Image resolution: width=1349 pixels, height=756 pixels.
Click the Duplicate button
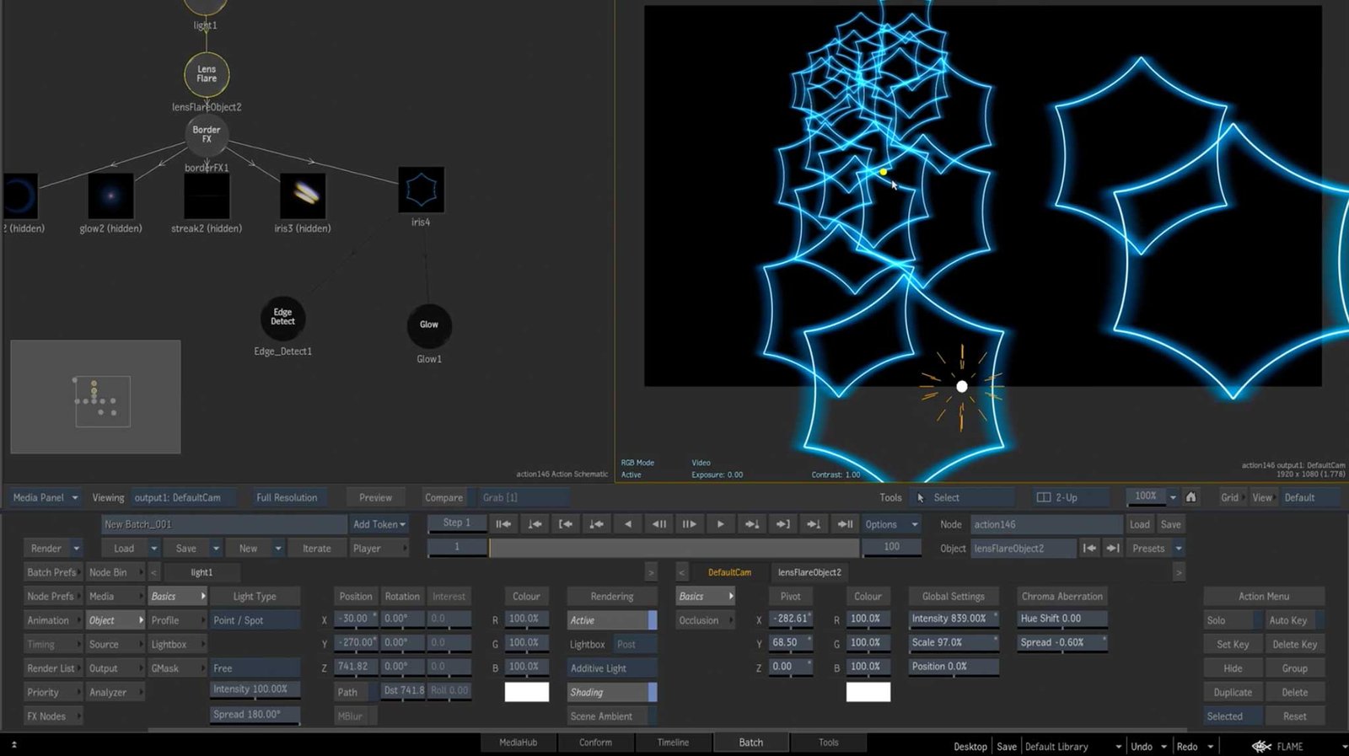1233,693
